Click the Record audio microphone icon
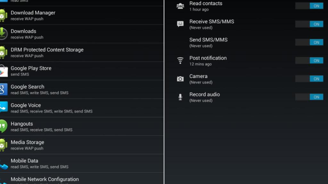This screenshot has height=184, width=328. point(180,97)
